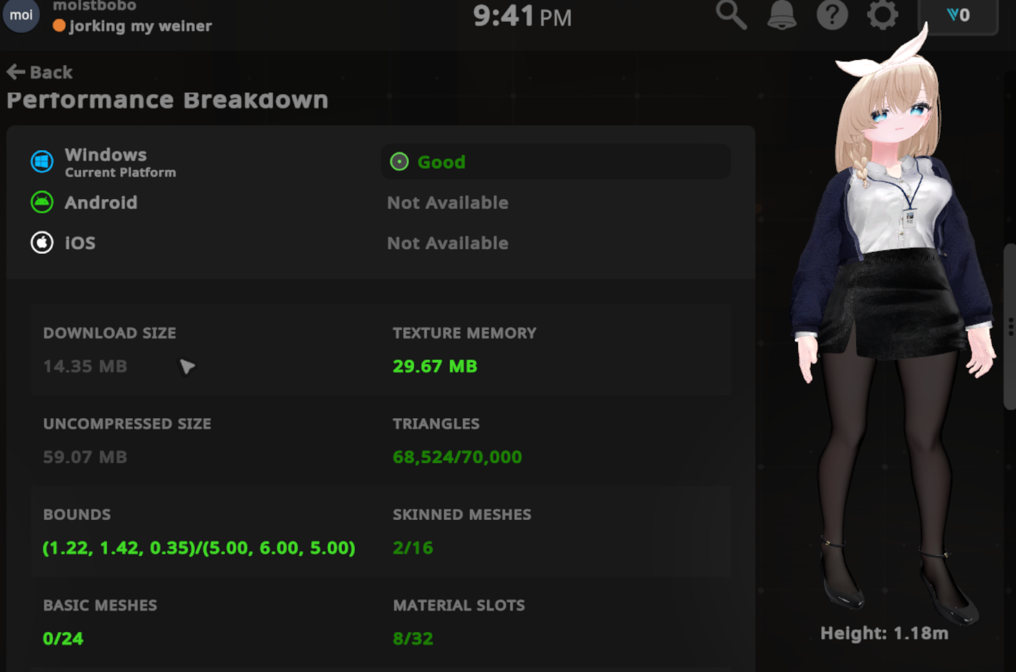Click the SKINNED MESHES heading
The image size is (1016, 672).
tap(462, 515)
